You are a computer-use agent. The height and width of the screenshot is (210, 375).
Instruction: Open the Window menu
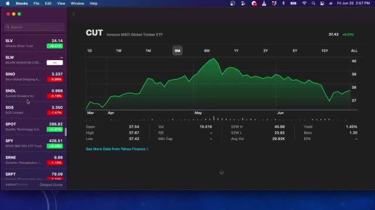pos(77,3)
